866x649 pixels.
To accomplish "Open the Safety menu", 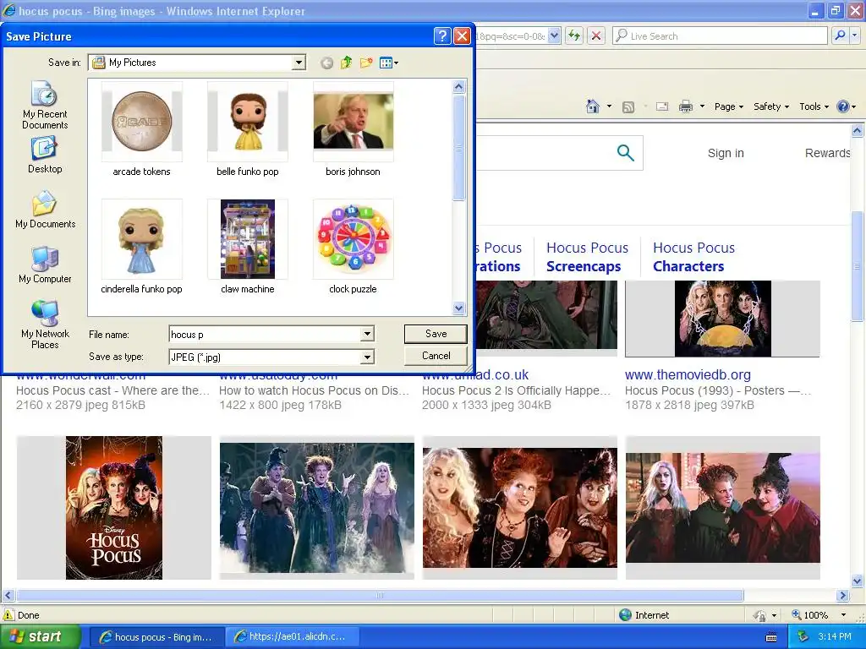I will [x=771, y=106].
